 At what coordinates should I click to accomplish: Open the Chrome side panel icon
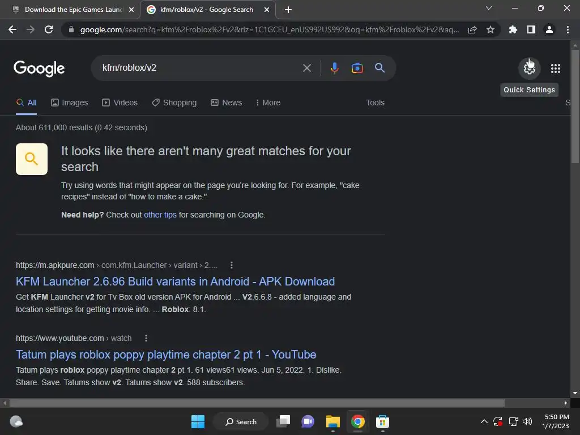531,29
